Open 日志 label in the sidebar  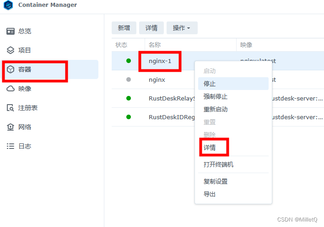tap(25, 146)
